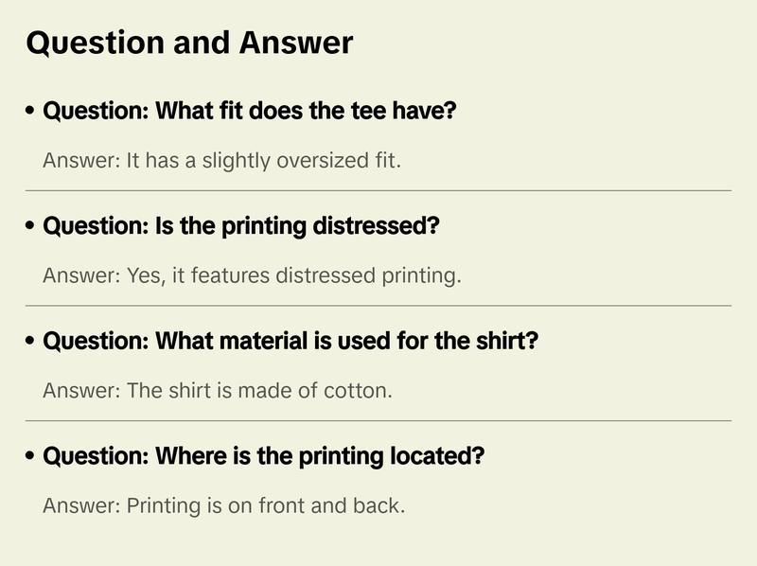The width and height of the screenshot is (757, 566).
Task: Click the word "oversized" in the first answer
Action: (x=316, y=161)
